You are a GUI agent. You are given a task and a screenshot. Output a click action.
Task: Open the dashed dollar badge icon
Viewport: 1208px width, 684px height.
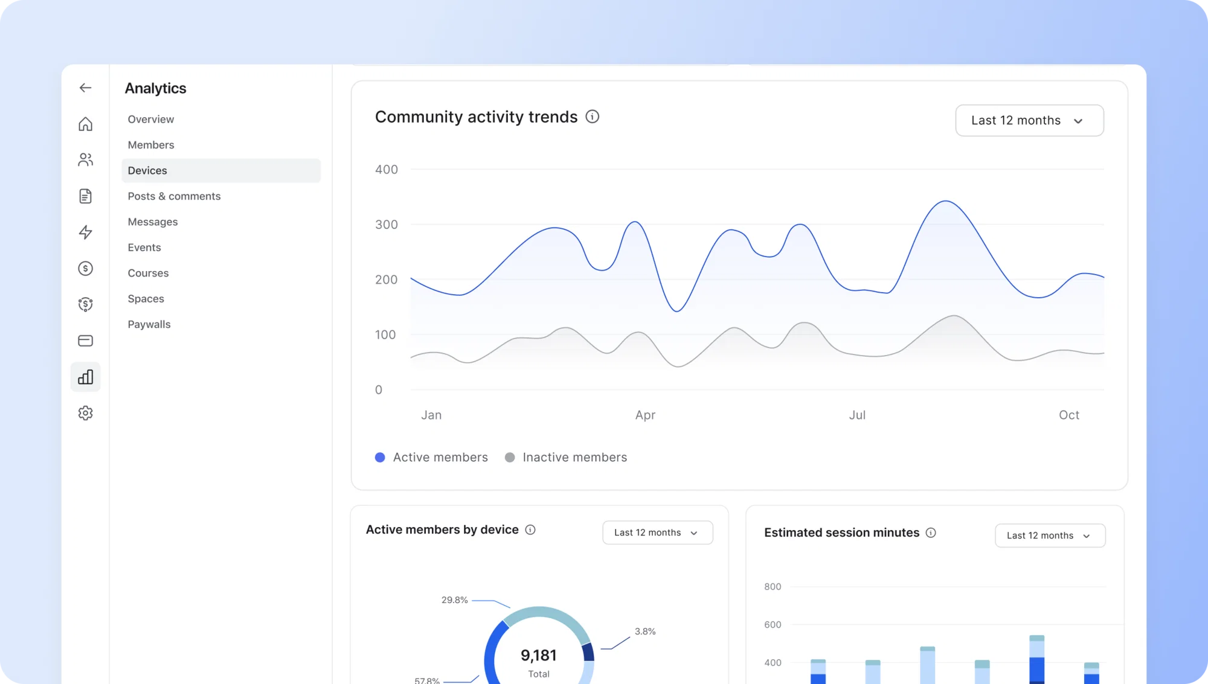coord(85,304)
